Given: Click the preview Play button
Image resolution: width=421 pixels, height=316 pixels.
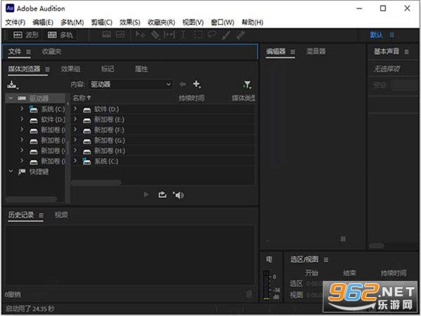Looking at the screenshot, I should [147, 195].
